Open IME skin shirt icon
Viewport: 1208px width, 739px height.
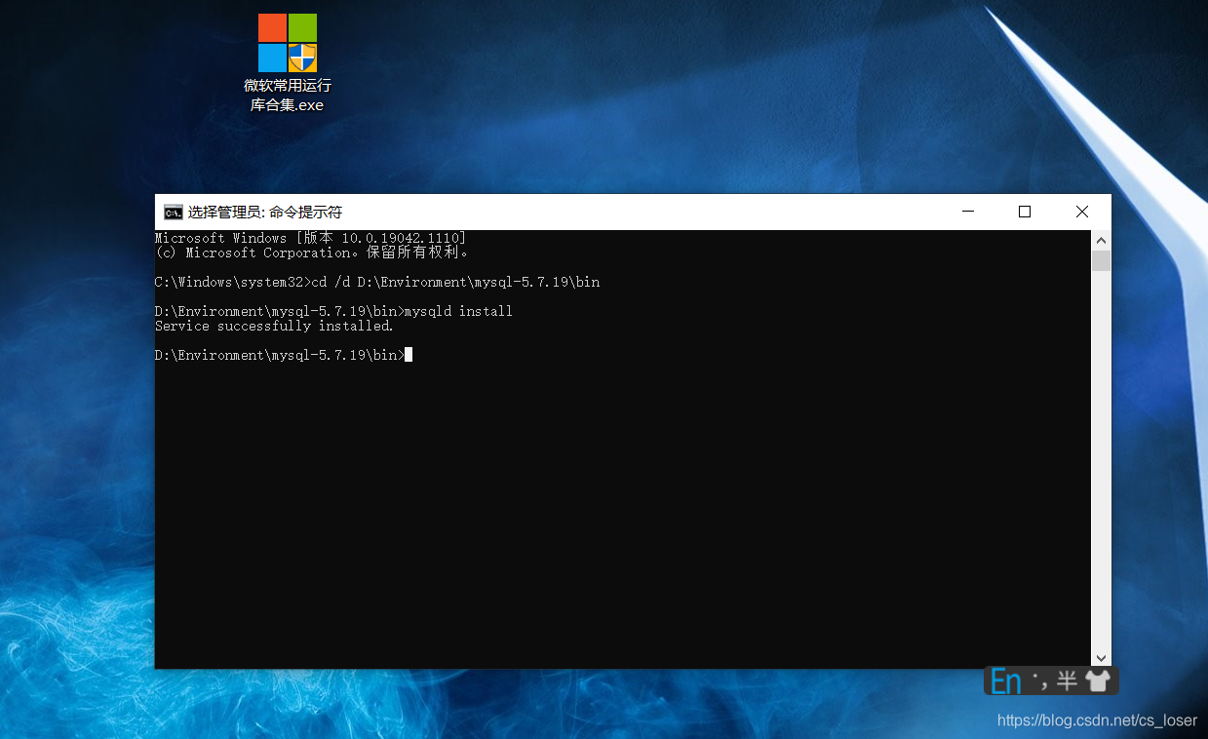pyautogui.click(x=1098, y=681)
